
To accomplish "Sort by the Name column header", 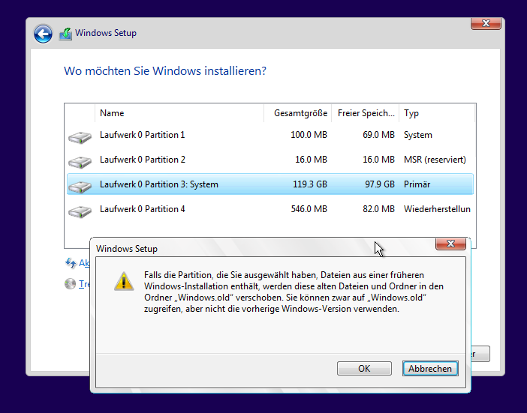I will [179, 113].
